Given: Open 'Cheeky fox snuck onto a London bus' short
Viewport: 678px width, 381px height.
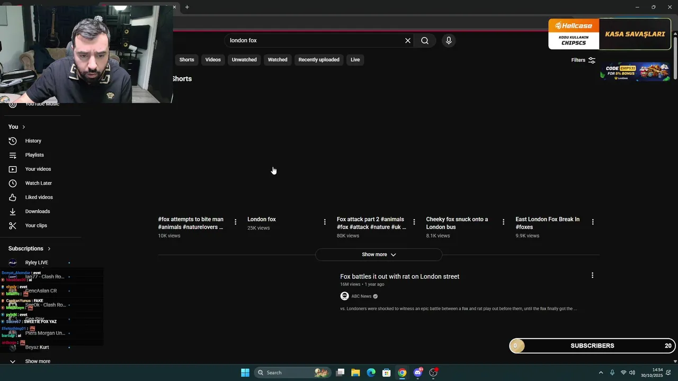Looking at the screenshot, I should point(457,223).
